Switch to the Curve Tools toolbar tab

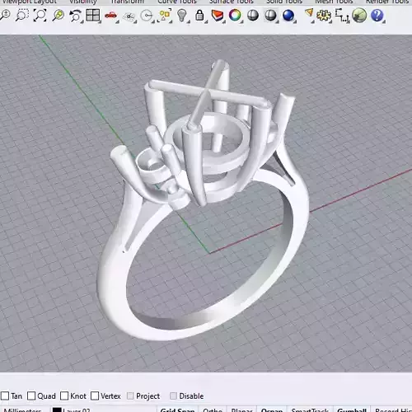coord(177,2)
